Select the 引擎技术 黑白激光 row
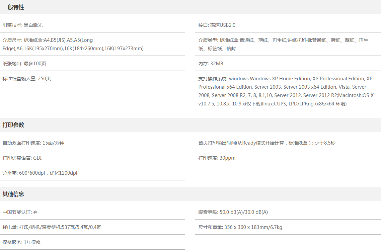 (23, 25)
